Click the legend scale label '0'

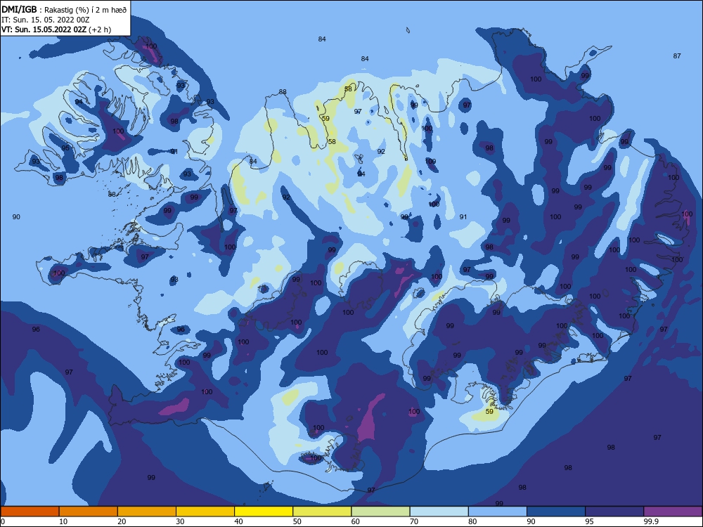click(x=3, y=521)
